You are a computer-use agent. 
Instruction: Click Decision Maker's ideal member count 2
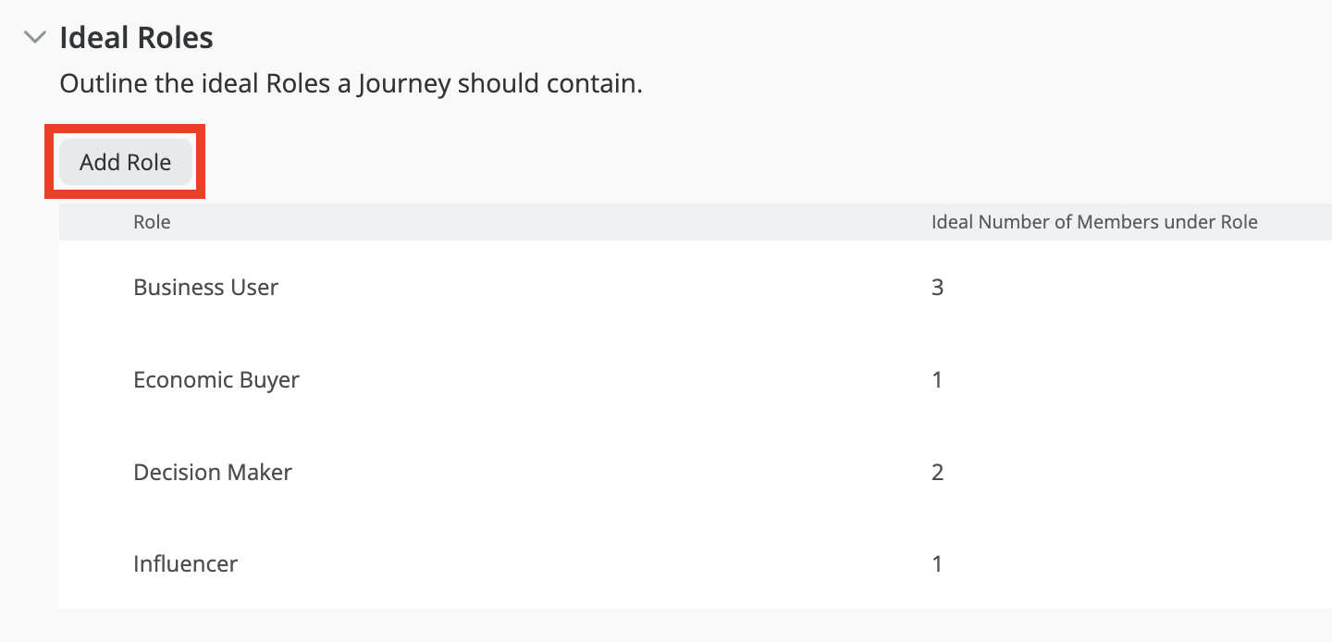[x=937, y=473]
